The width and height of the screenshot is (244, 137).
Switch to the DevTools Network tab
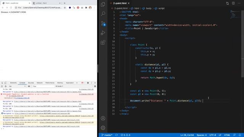pos(40,83)
